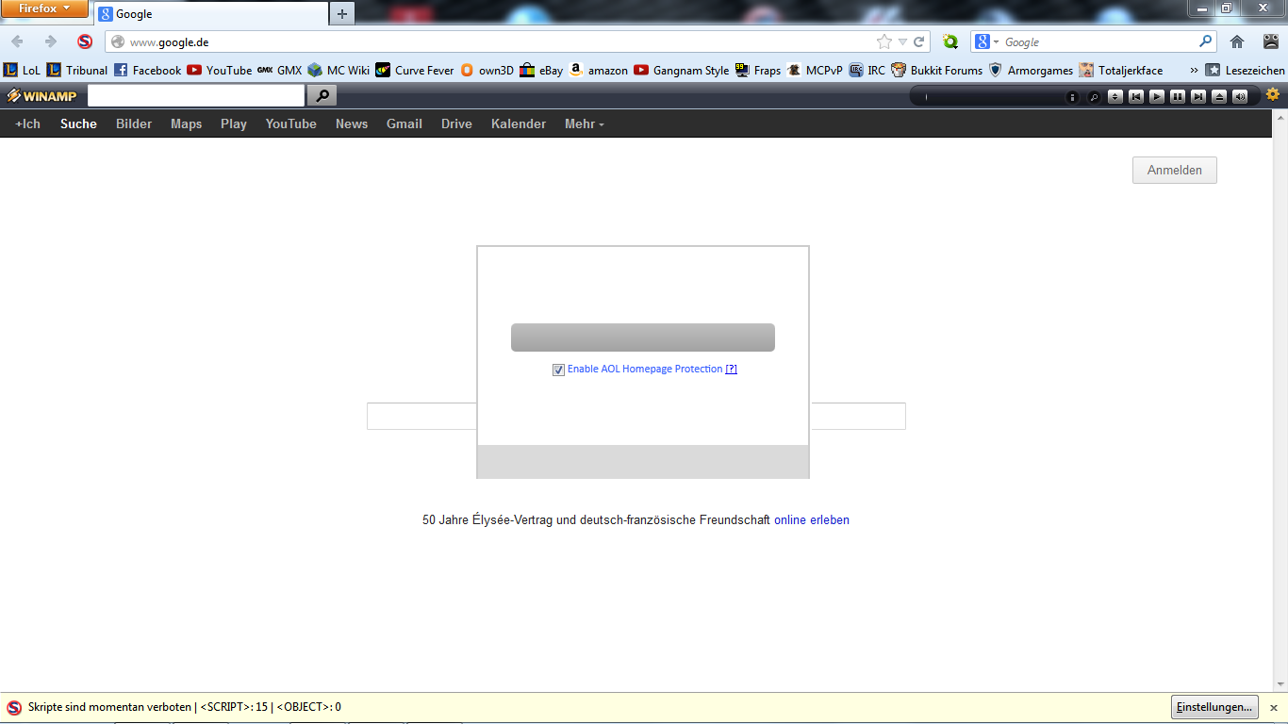
Task: Open the Fraps bookmark
Action: coord(758,70)
